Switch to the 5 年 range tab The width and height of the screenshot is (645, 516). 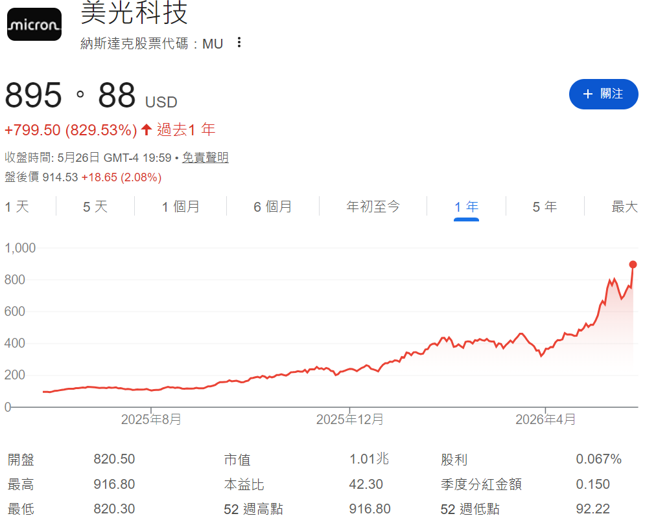click(x=545, y=207)
